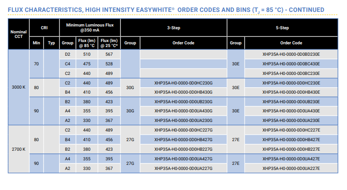Click order code XHP35A-H0-0000-0D0UB230G

[x=184, y=102]
